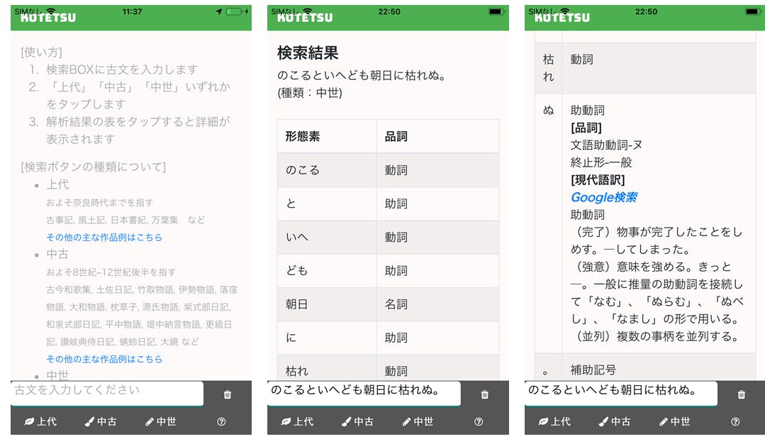Tap trash icon in the right screen
Screen dimensions: 765x439
(x=742, y=394)
